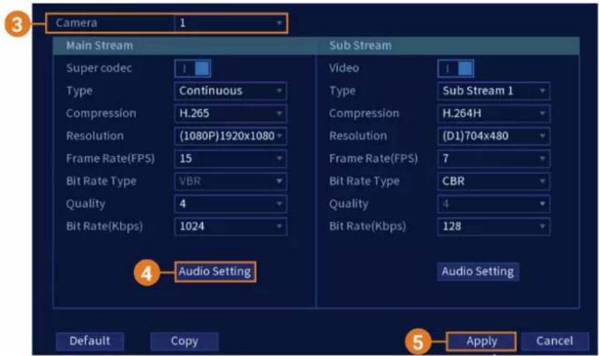The height and width of the screenshot is (356, 599).
Task: Open Main Stream Type dropdown showing Continuous
Action: [230, 91]
